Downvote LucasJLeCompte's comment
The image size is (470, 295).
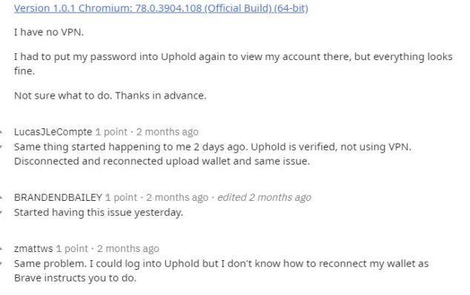pyautogui.click(x=1, y=147)
